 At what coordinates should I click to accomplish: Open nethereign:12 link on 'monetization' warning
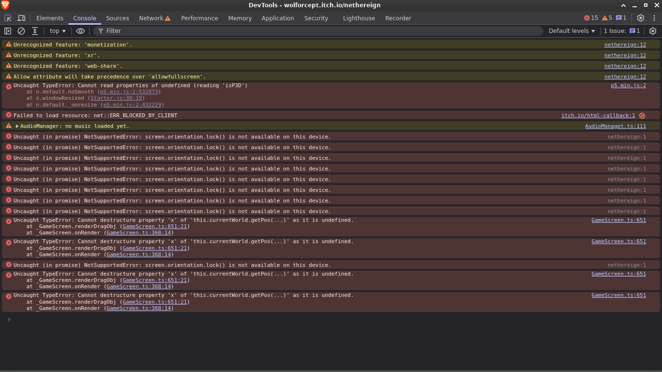coord(625,45)
